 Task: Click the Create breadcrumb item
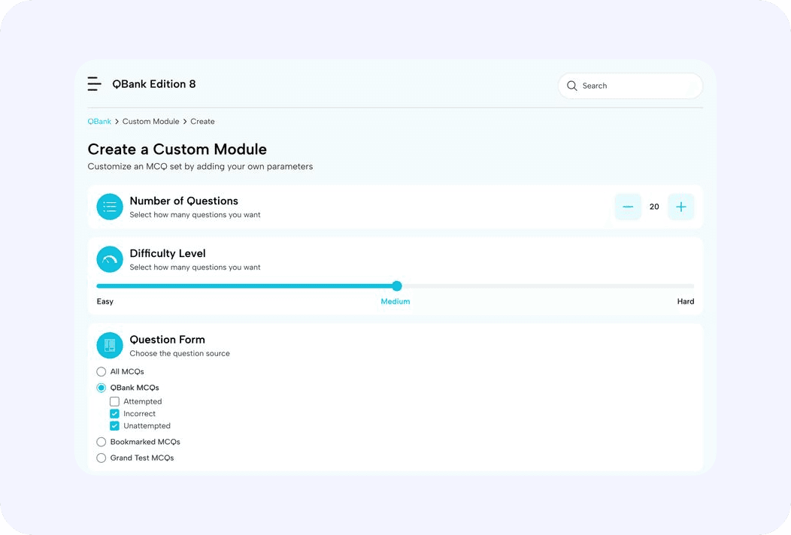coord(202,122)
